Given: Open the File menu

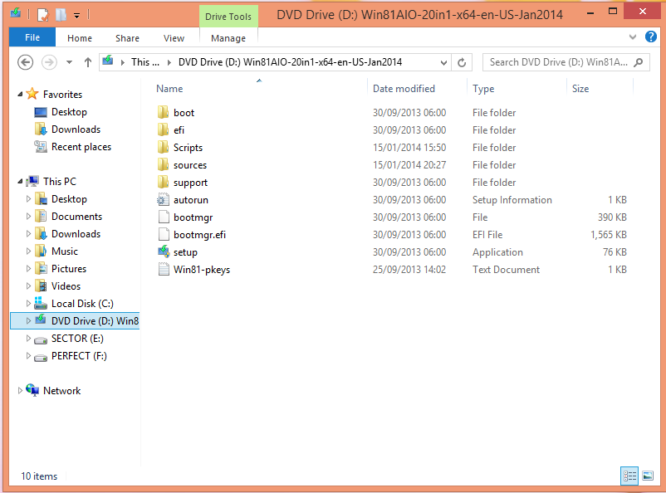Looking at the screenshot, I should 32,37.
